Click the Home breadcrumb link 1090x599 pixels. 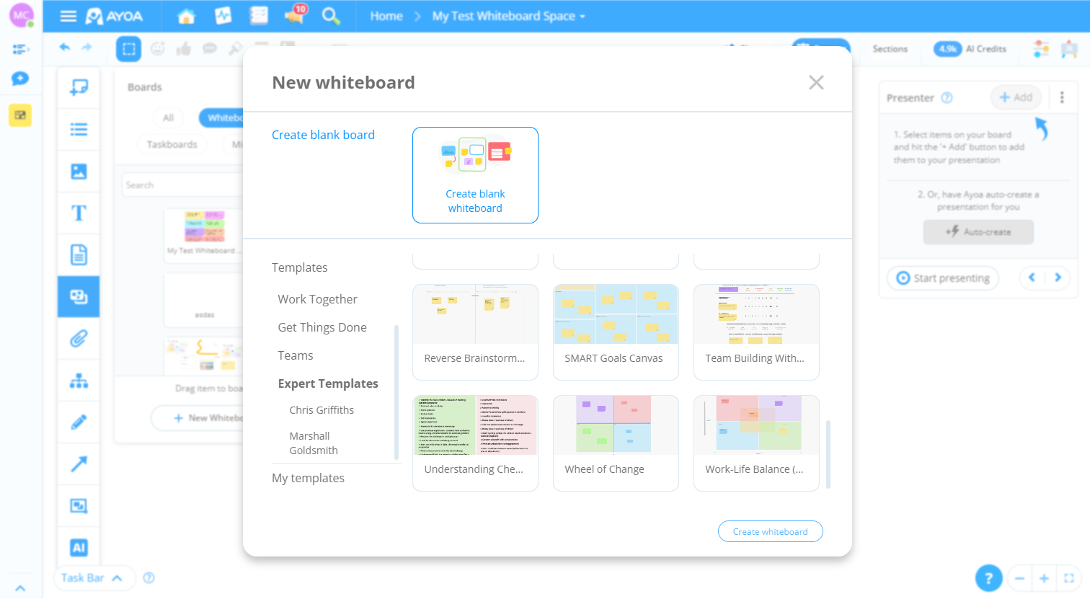pos(386,16)
